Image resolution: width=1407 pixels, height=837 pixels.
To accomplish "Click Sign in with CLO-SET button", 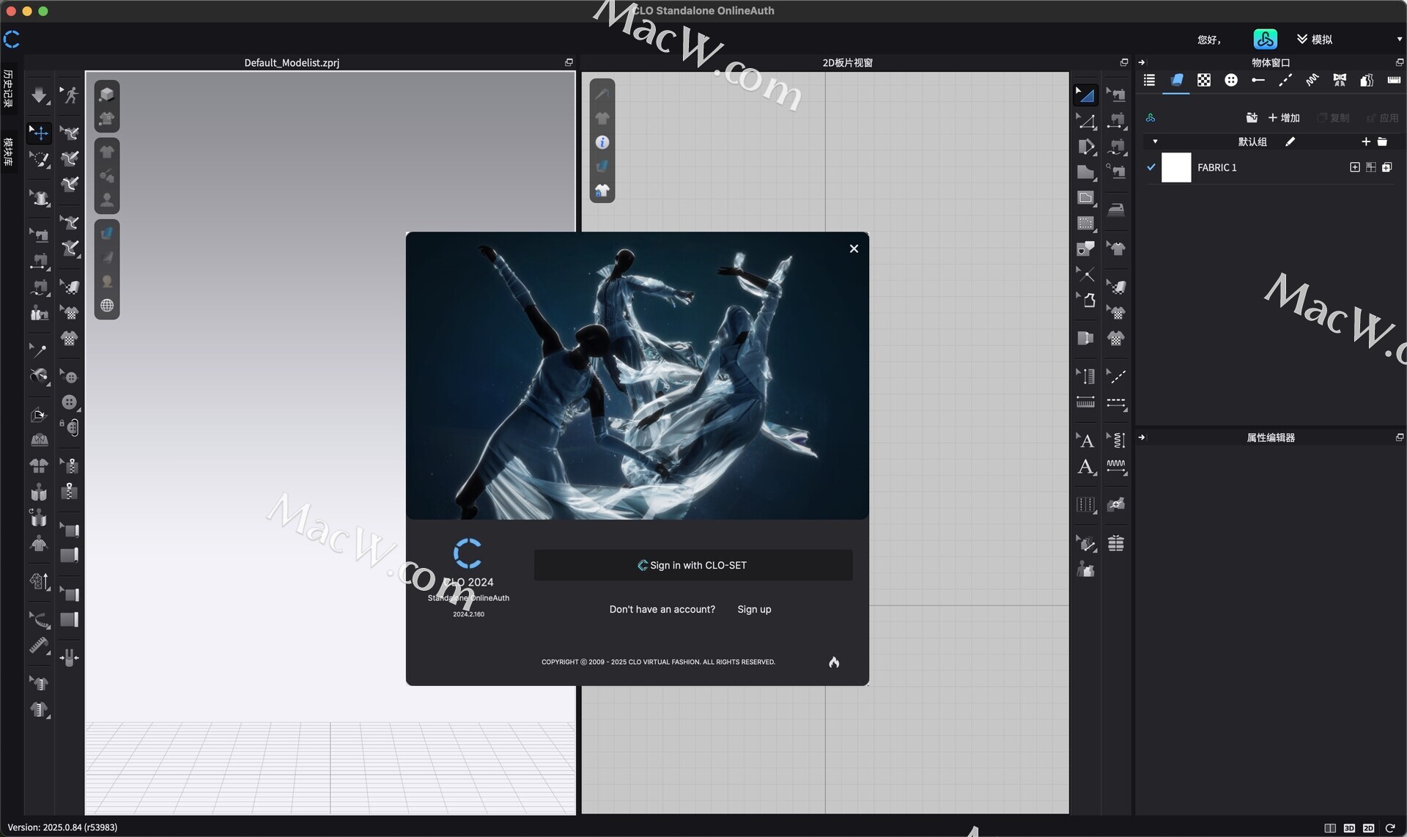I will [693, 565].
